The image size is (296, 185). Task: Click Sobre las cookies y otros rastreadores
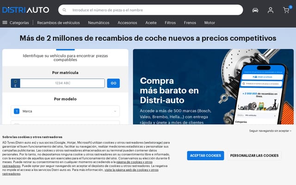[32, 137]
